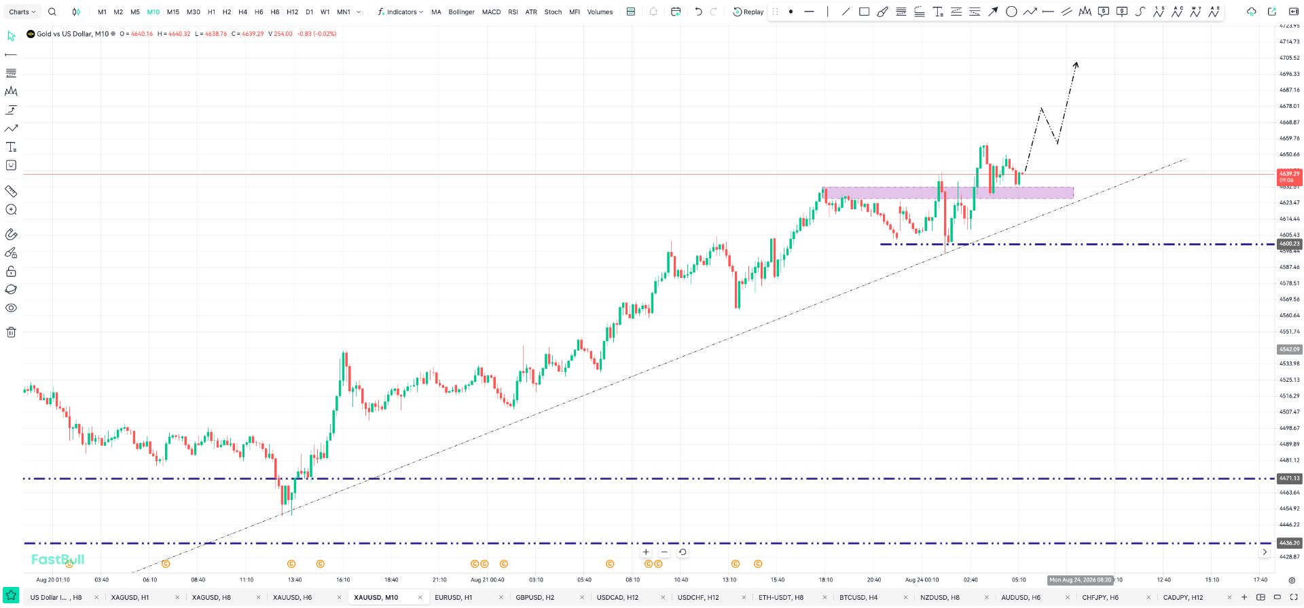Select the circle shape tool

tap(1011, 12)
